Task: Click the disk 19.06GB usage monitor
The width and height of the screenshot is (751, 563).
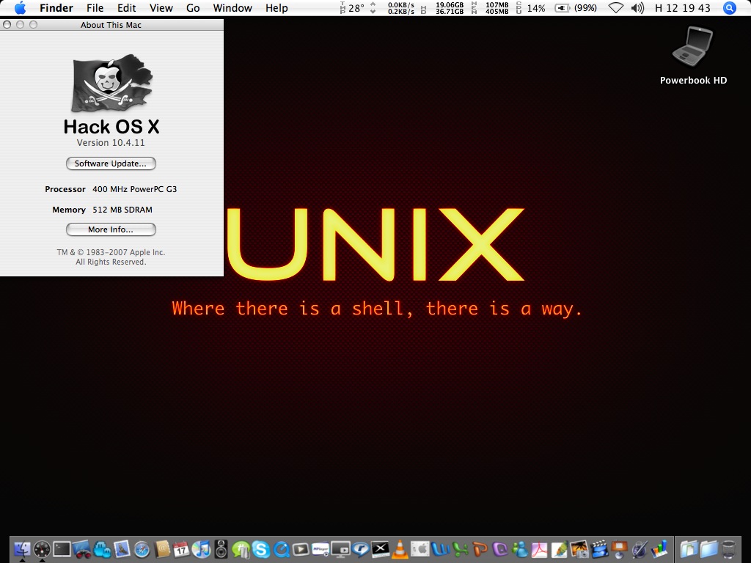Action: coord(442,8)
